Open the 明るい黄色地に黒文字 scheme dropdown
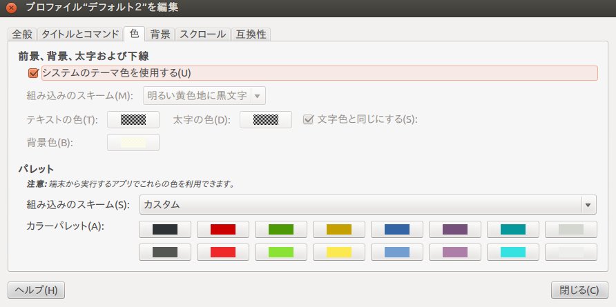The height and width of the screenshot is (307, 616). [x=204, y=96]
